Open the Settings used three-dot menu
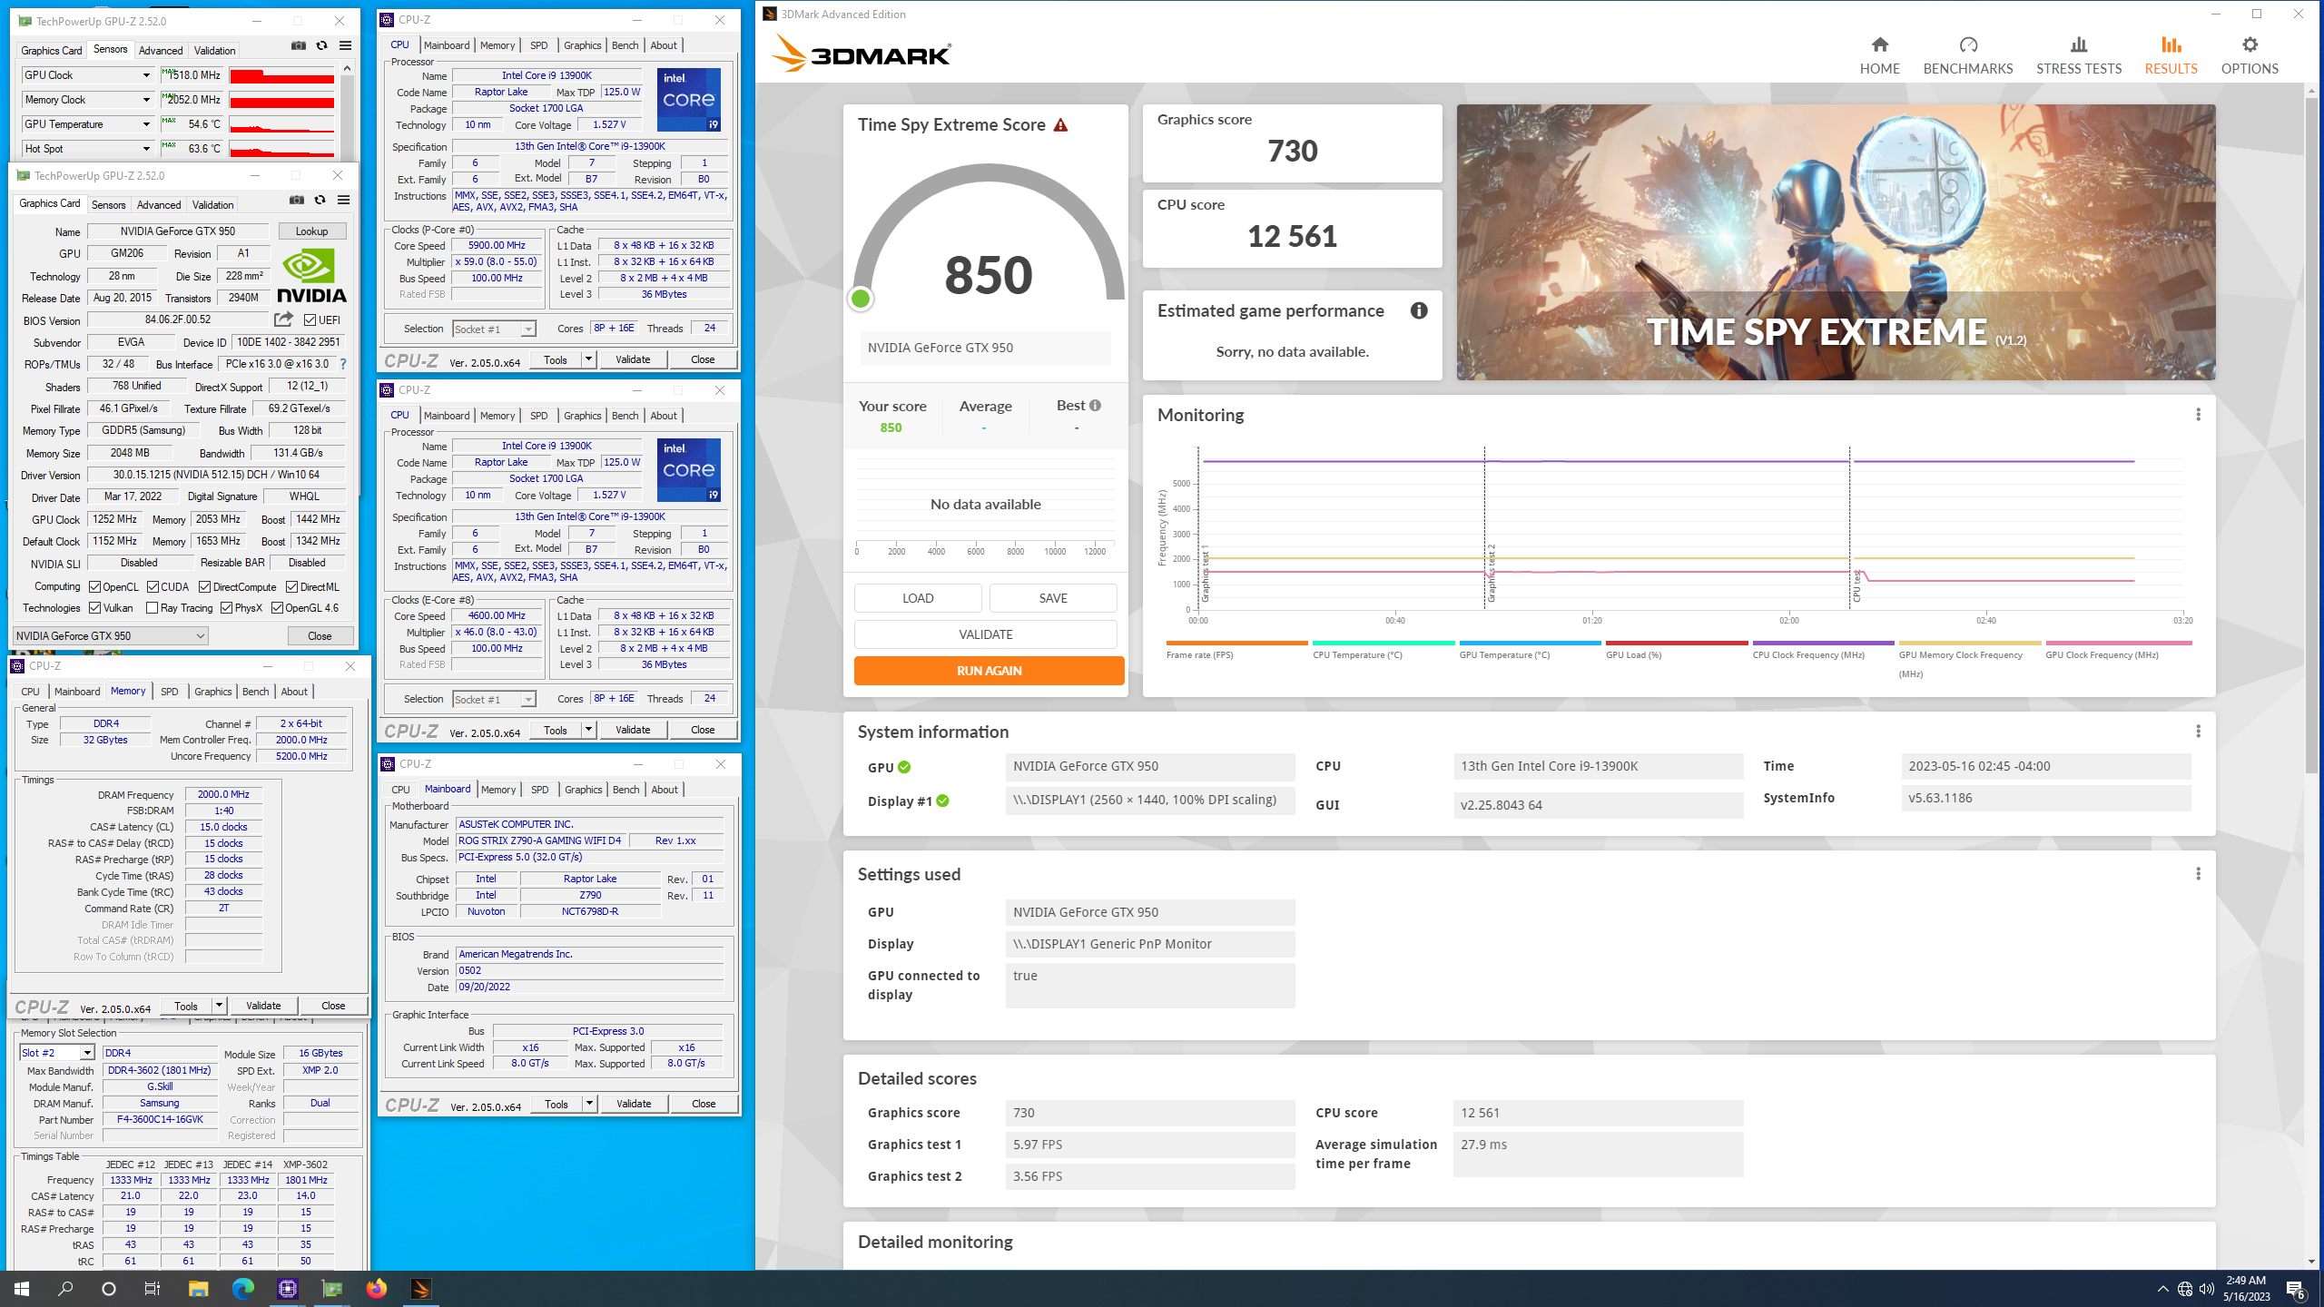This screenshot has width=2324, height=1307. pyautogui.click(x=2198, y=874)
